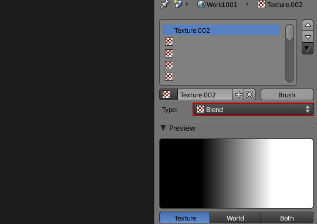Click the object/world context icon in breadcrumb
Screen dimensions: 317x224
[178, 4]
